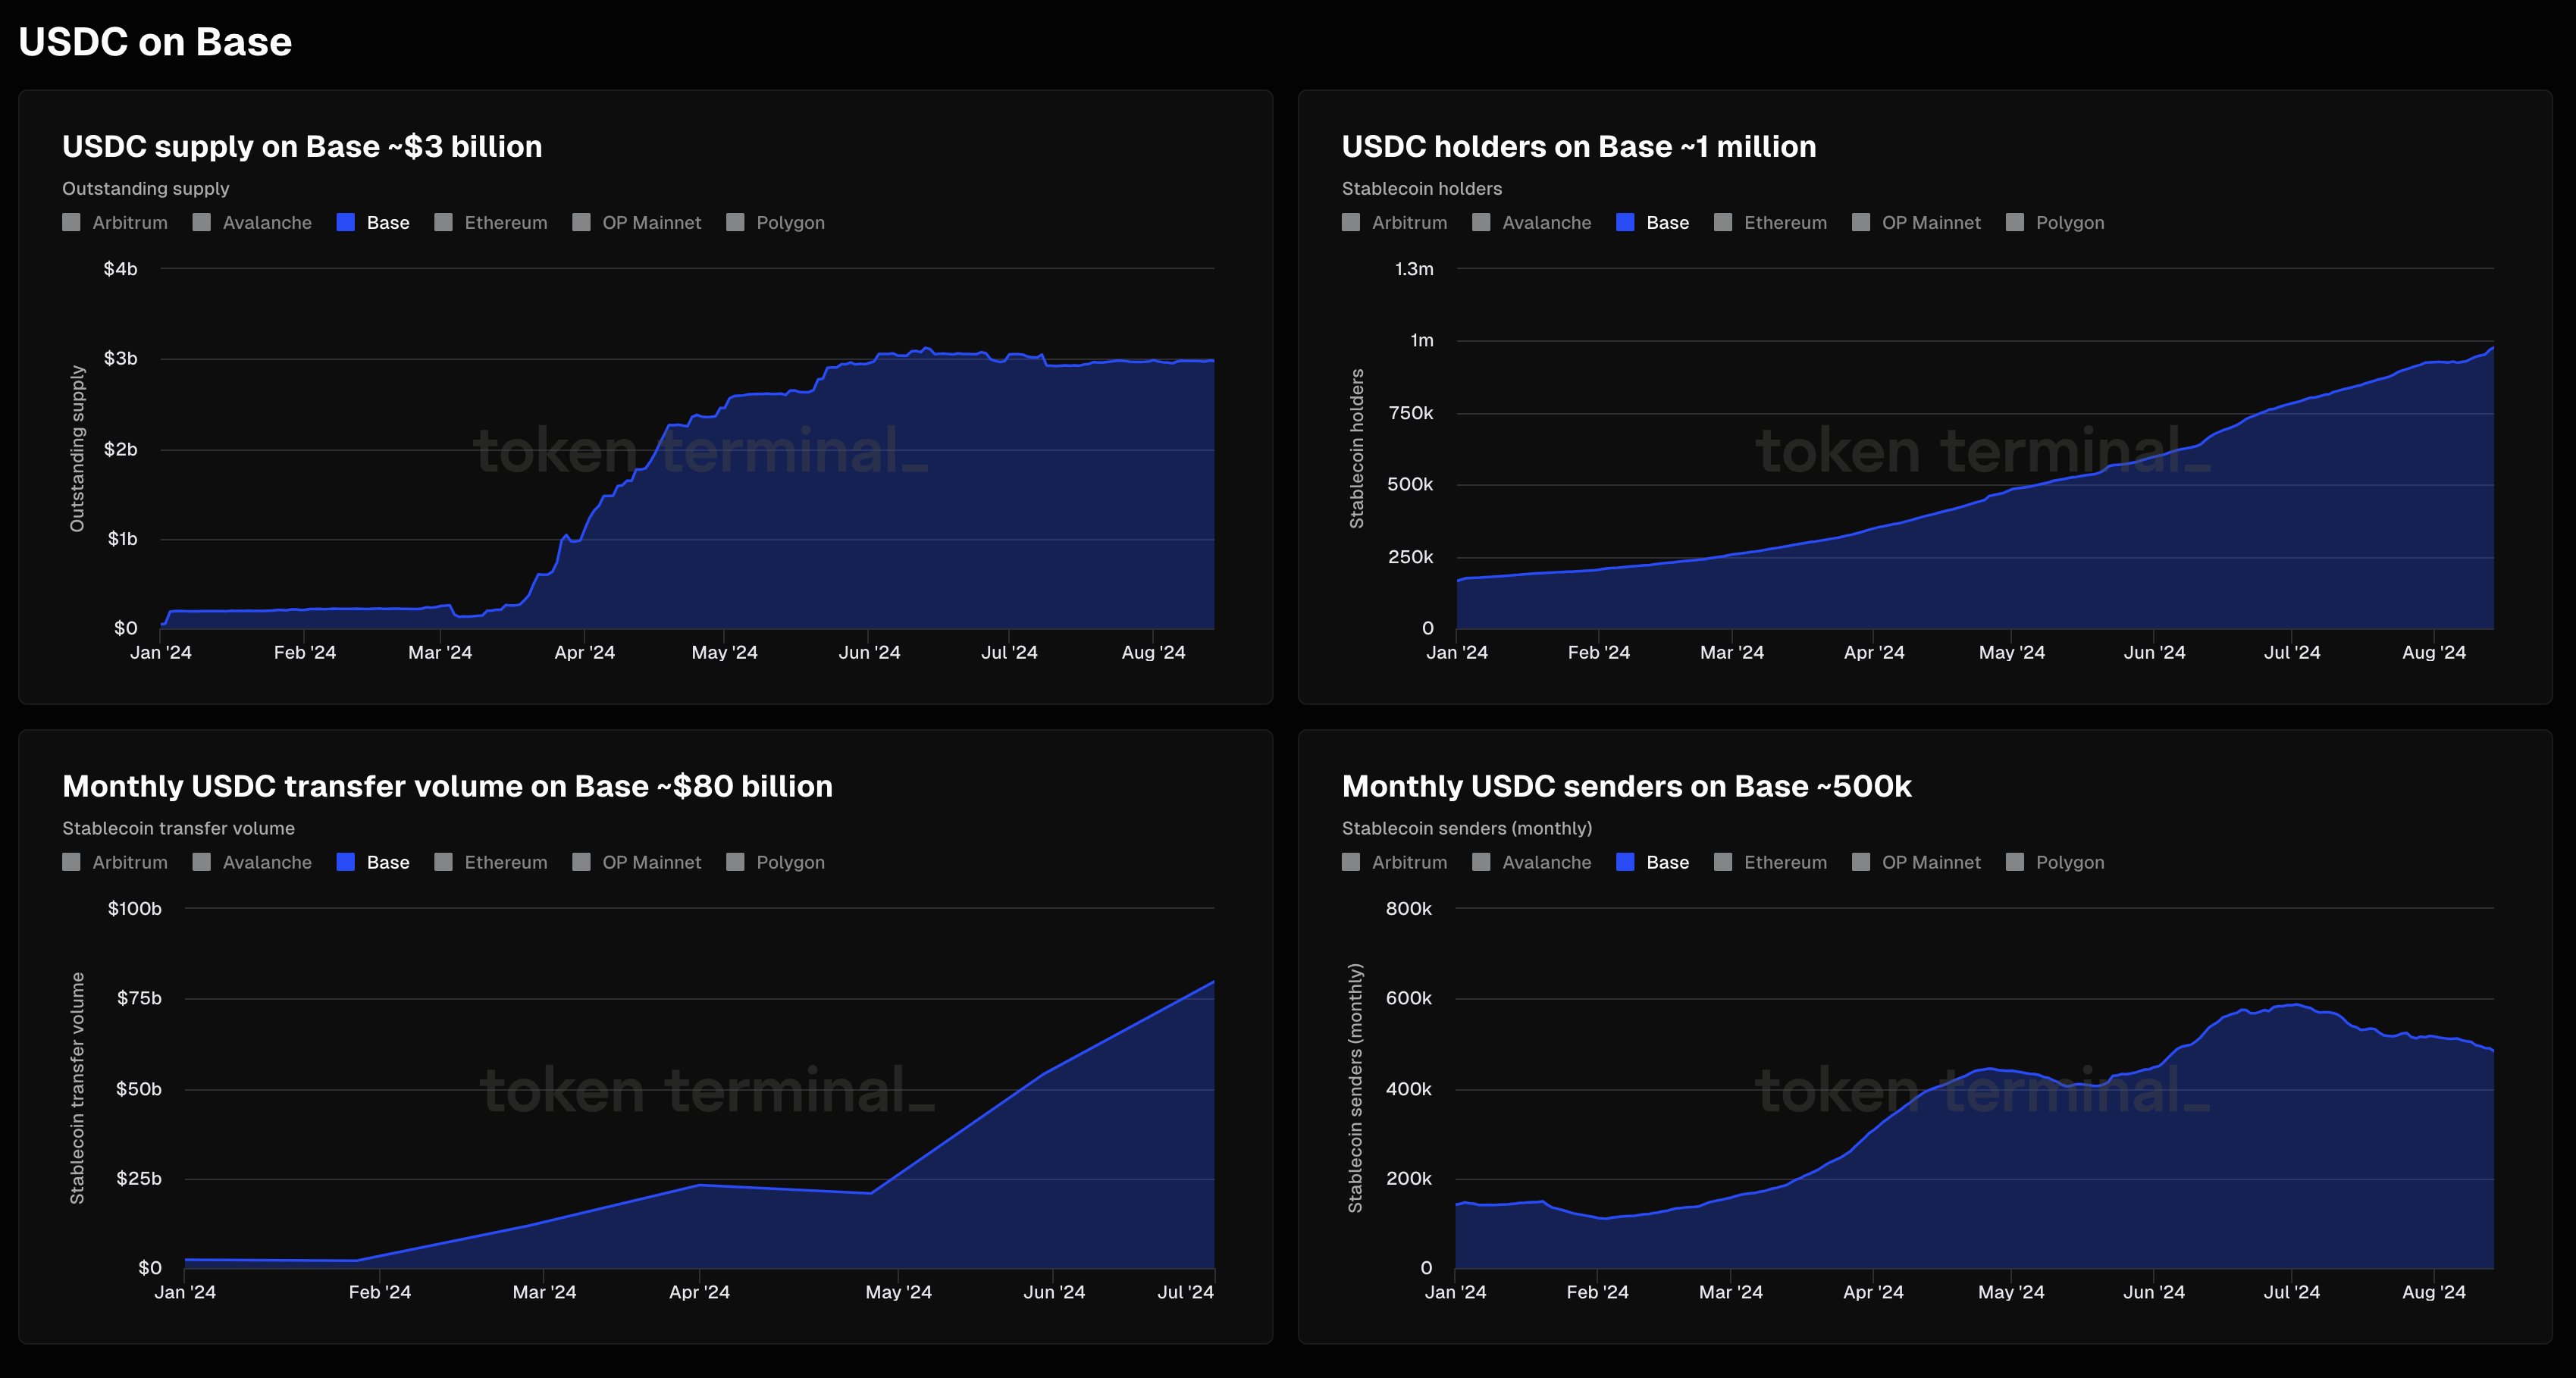Toggle Polygon checkbox in transfer volume chart

[735, 862]
